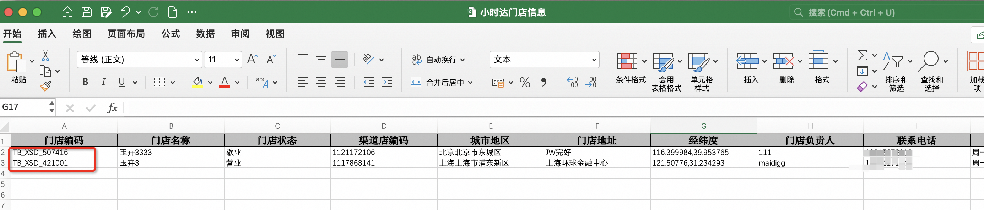Align text to vertical middle
This screenshot has width=984, height=210.
click(321, 59)
